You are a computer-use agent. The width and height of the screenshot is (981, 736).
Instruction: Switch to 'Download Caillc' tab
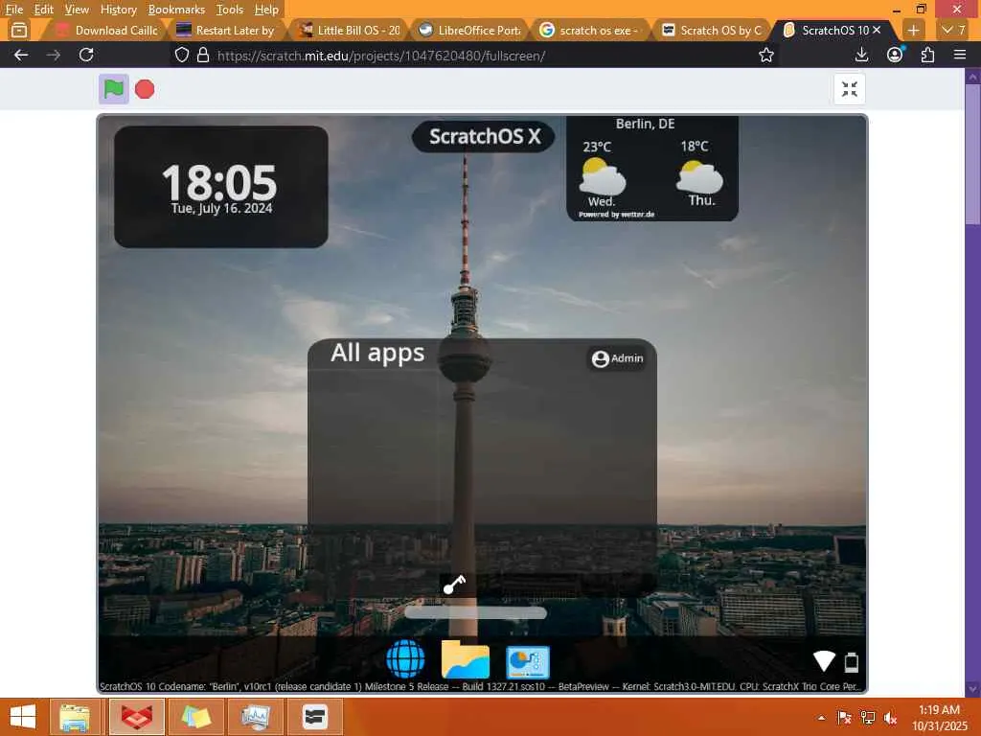click(105, 30)
